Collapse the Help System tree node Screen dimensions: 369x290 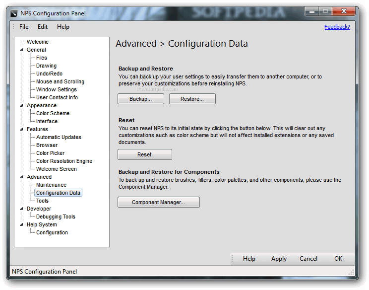pos(22,224)
